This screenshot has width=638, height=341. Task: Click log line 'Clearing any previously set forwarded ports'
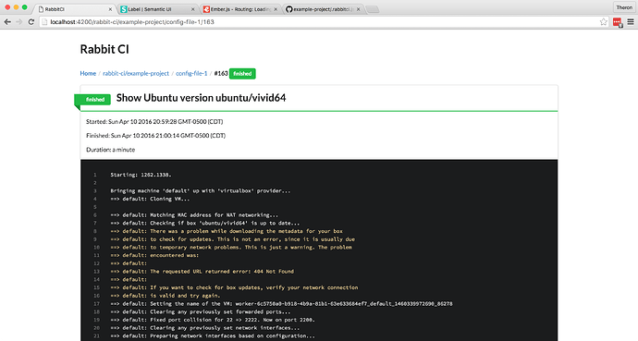[x=201, y=311]
